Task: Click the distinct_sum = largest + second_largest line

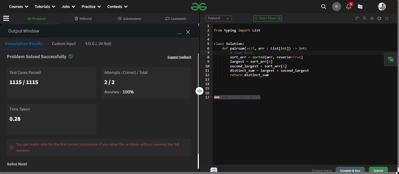Action: click(269, 70)
